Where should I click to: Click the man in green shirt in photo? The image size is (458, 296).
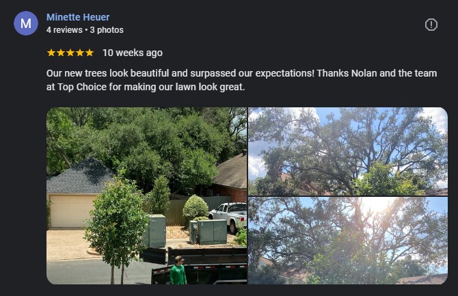pyautogui.click(x=178, y=271)
